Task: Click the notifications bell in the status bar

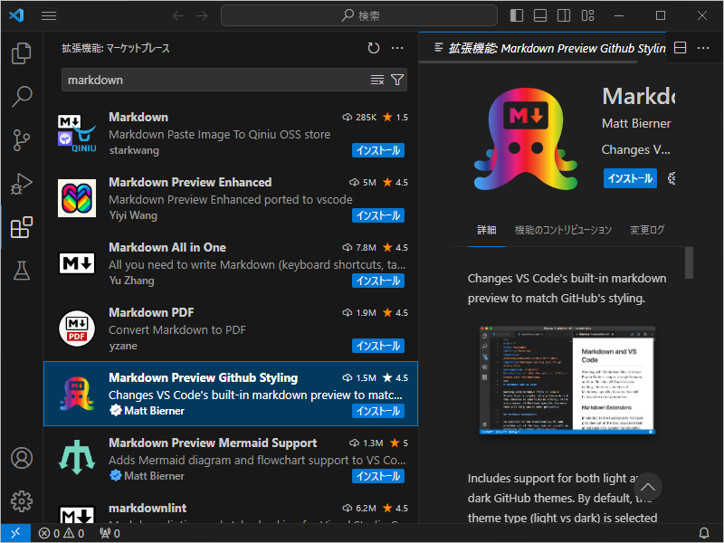Action: tap(705, 533)
